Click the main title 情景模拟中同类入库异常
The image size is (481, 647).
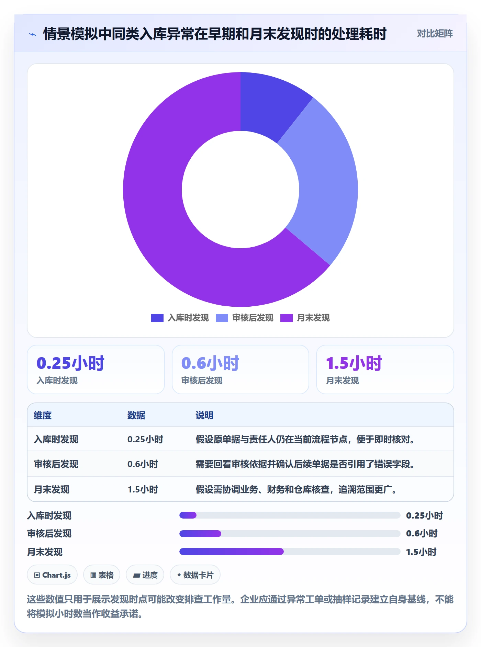pos(215,34)
